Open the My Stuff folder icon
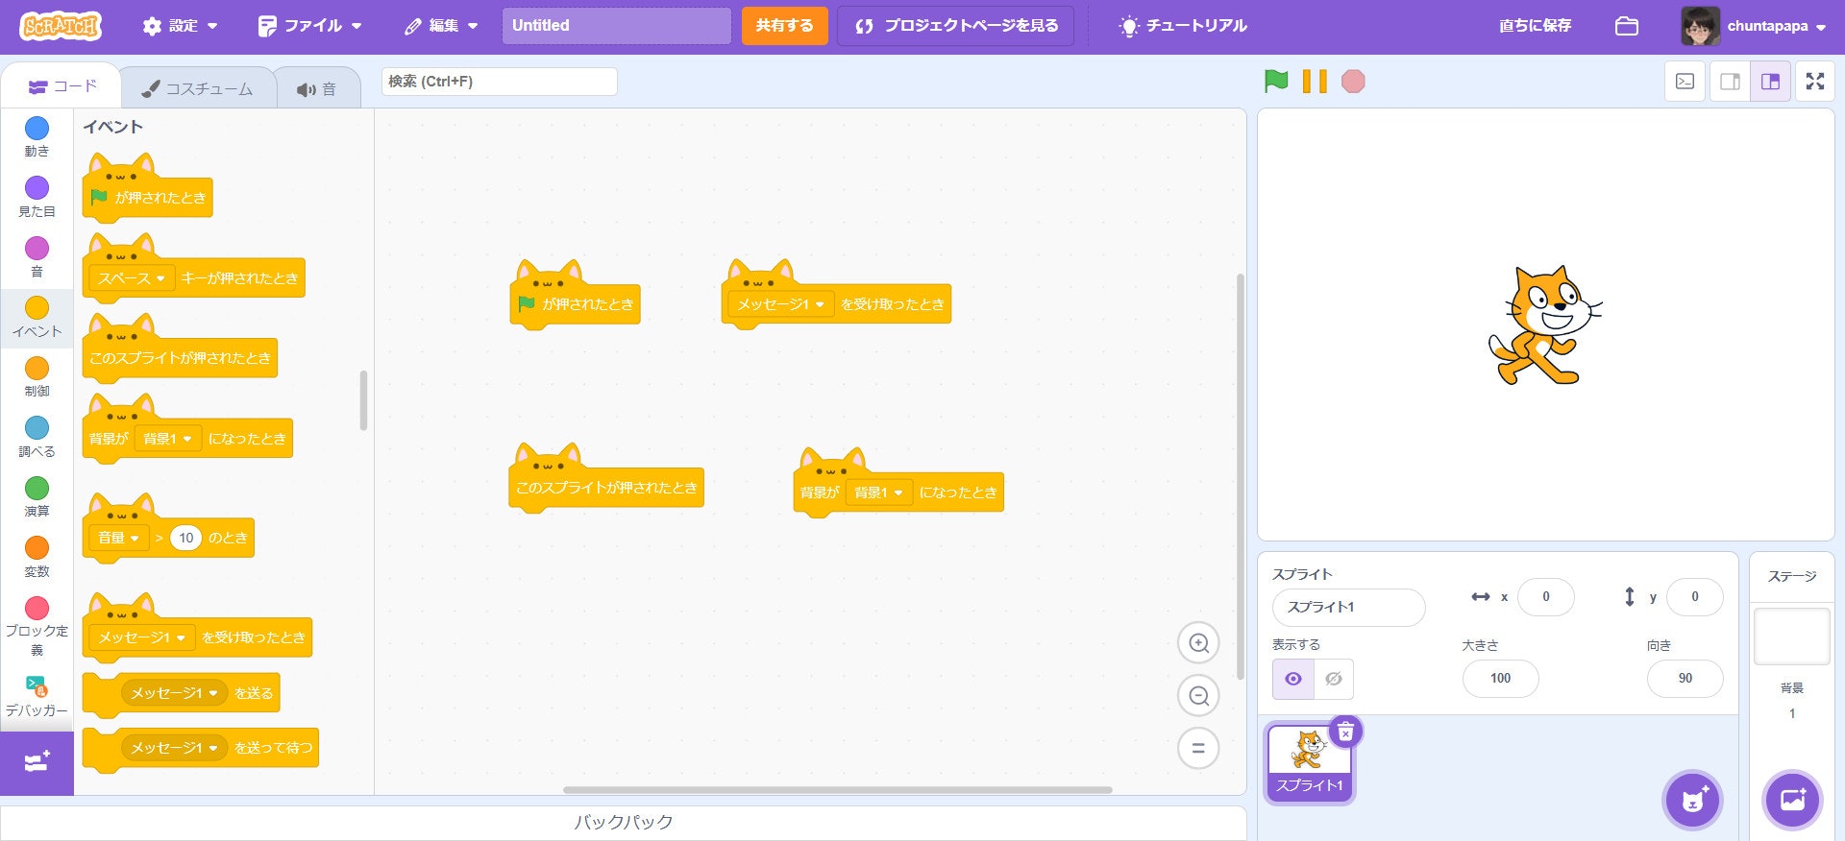Screen dimensions: 1845x841 coord(1626,26)
